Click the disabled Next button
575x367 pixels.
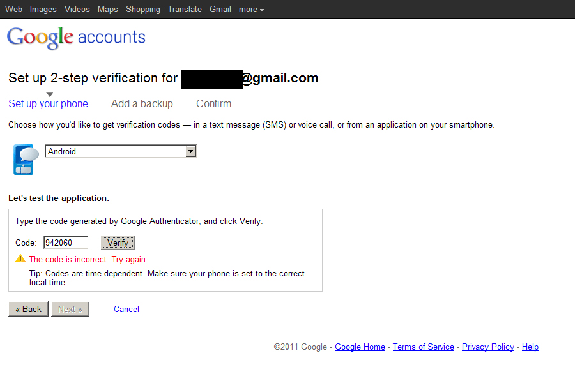pos(70,309)
